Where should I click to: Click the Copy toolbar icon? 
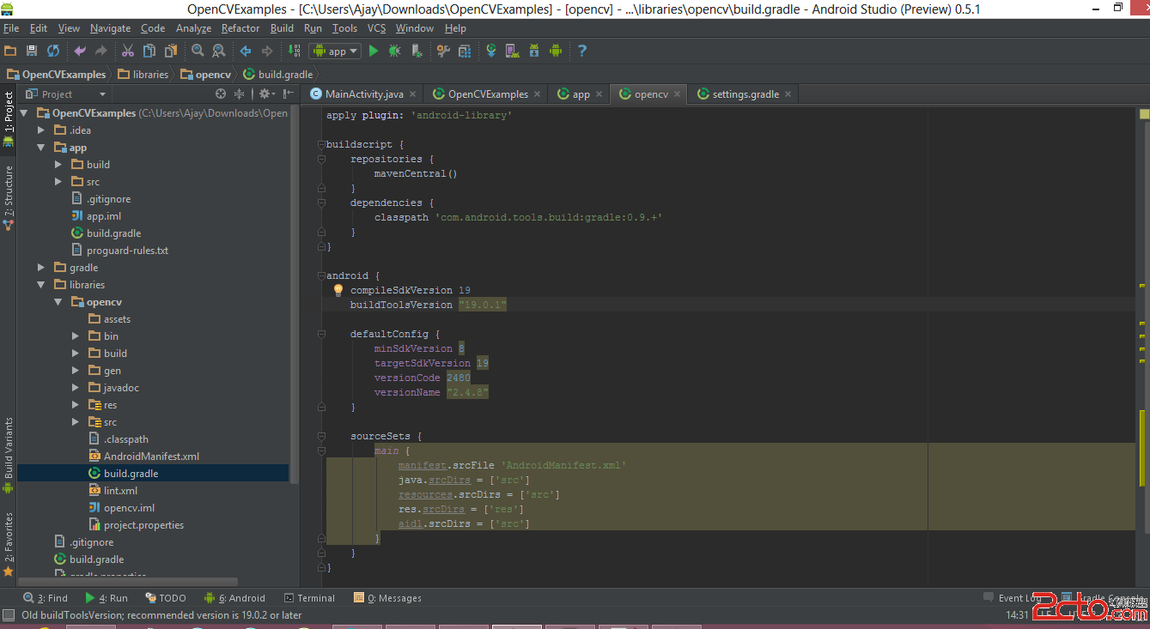(x=149, y=51)
